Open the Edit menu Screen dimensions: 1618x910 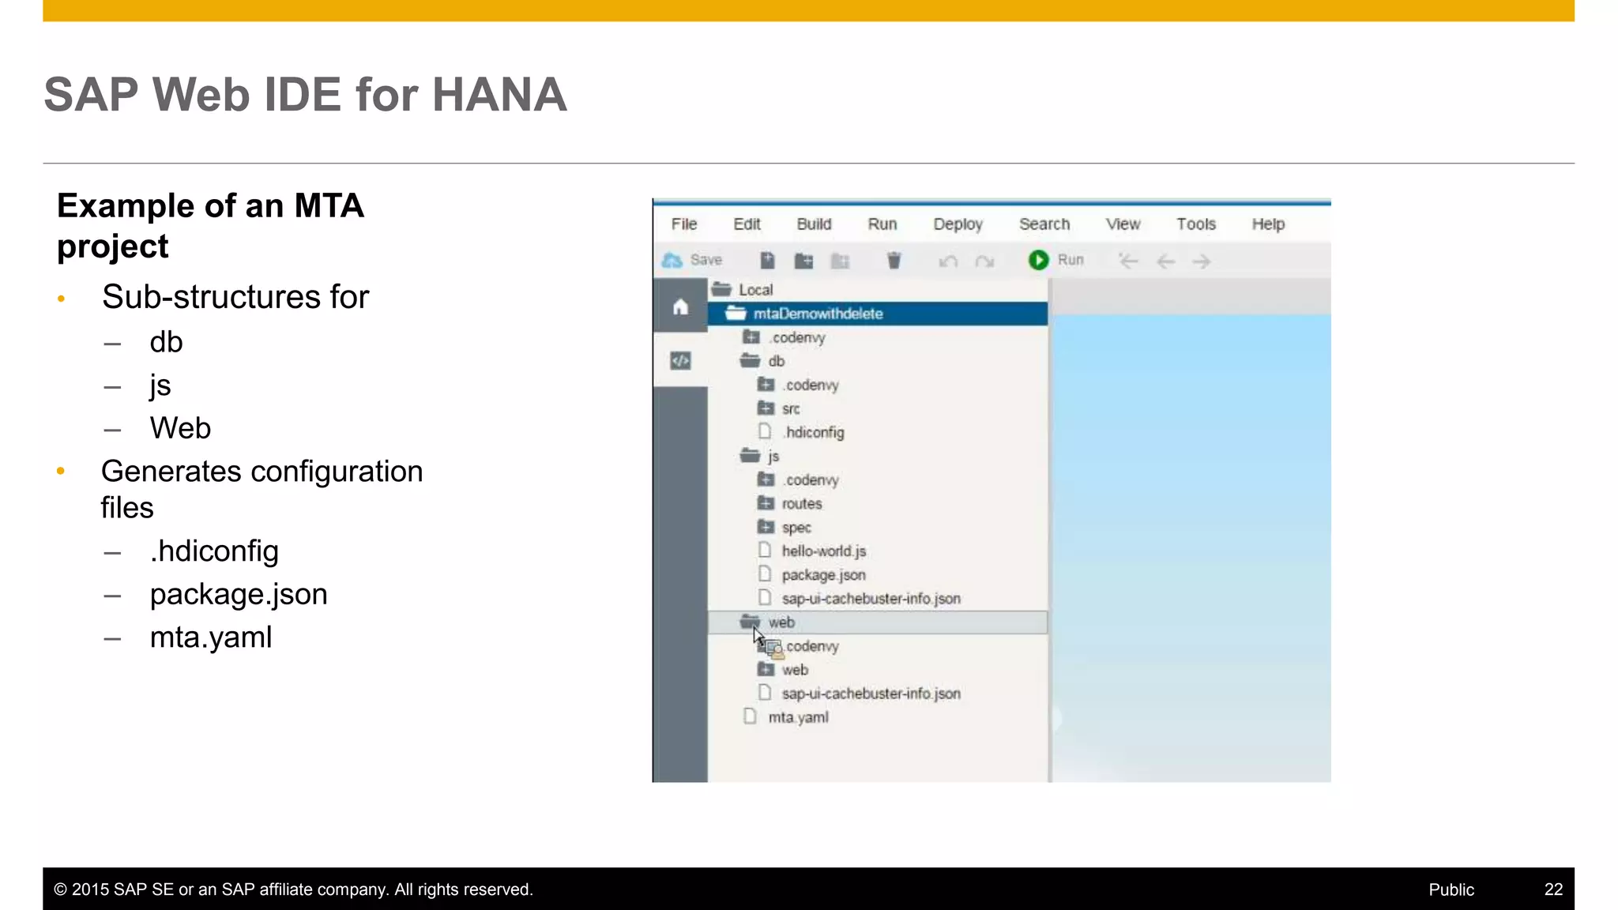747,224
